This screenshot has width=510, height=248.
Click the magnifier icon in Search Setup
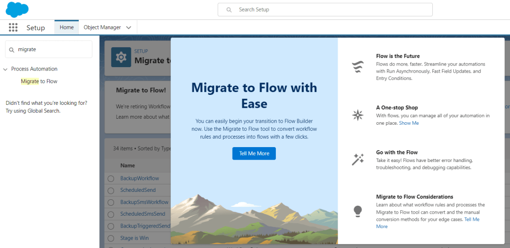click(229, 10)
